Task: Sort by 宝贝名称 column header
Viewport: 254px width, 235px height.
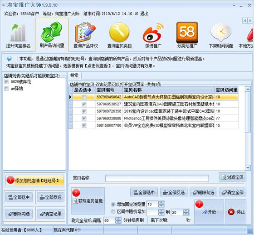Action: 168,90
